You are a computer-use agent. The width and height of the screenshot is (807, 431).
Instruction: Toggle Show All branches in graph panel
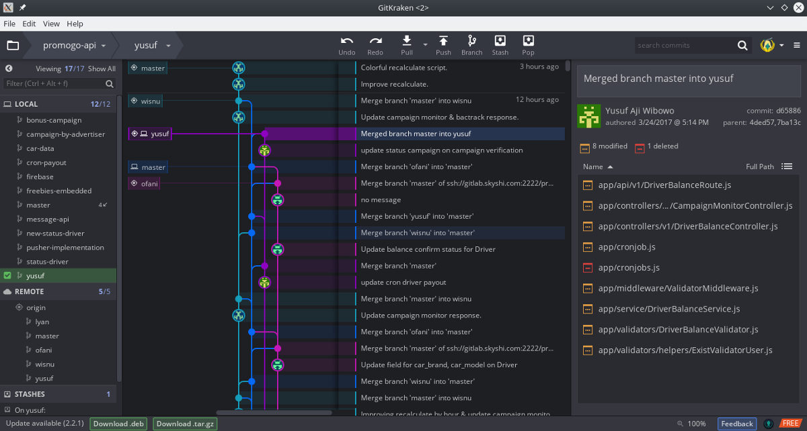pos(102,68)
